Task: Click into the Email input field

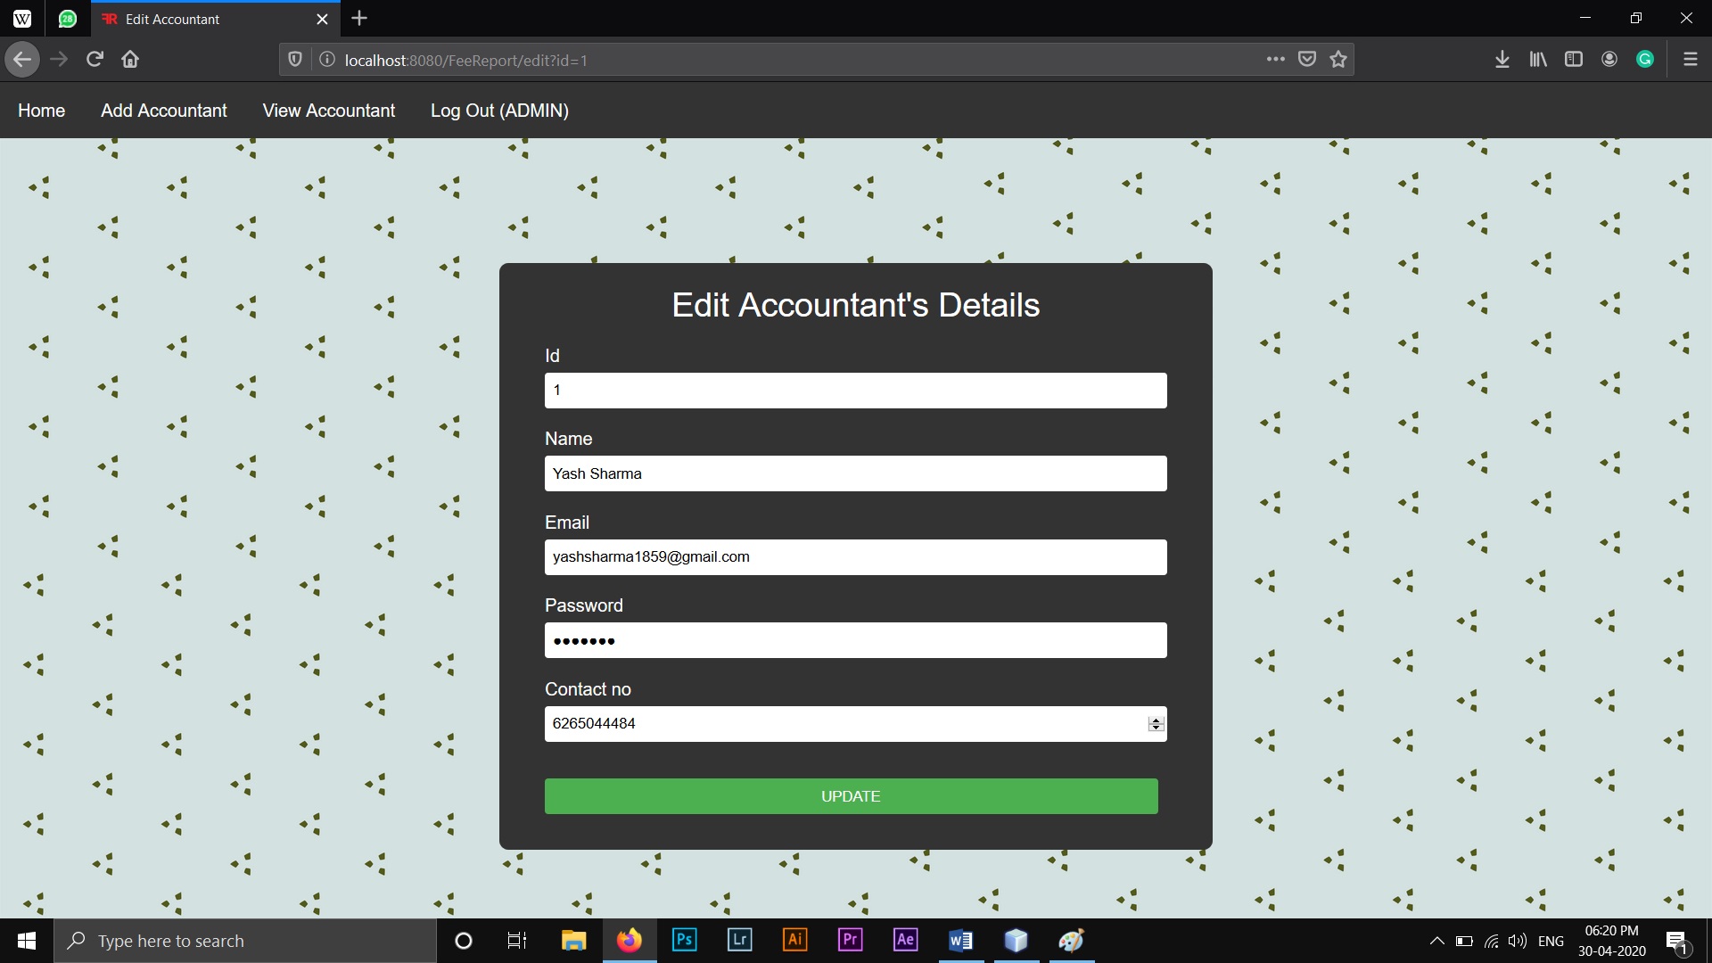Action: click(x=854, y=557)
